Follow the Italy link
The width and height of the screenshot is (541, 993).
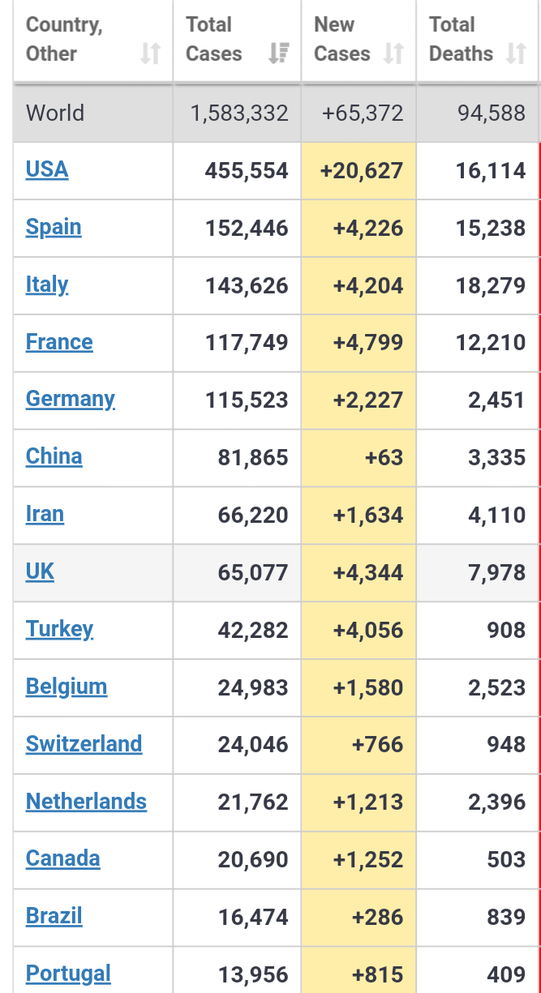47,285
